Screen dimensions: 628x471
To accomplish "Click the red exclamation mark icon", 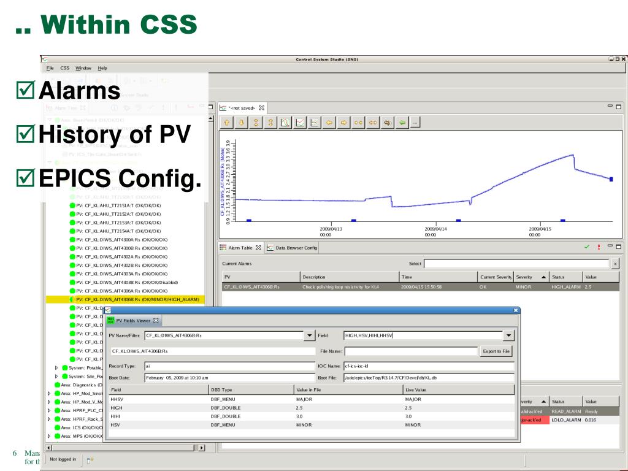I will pyautogui.click(x=599, y=247).
